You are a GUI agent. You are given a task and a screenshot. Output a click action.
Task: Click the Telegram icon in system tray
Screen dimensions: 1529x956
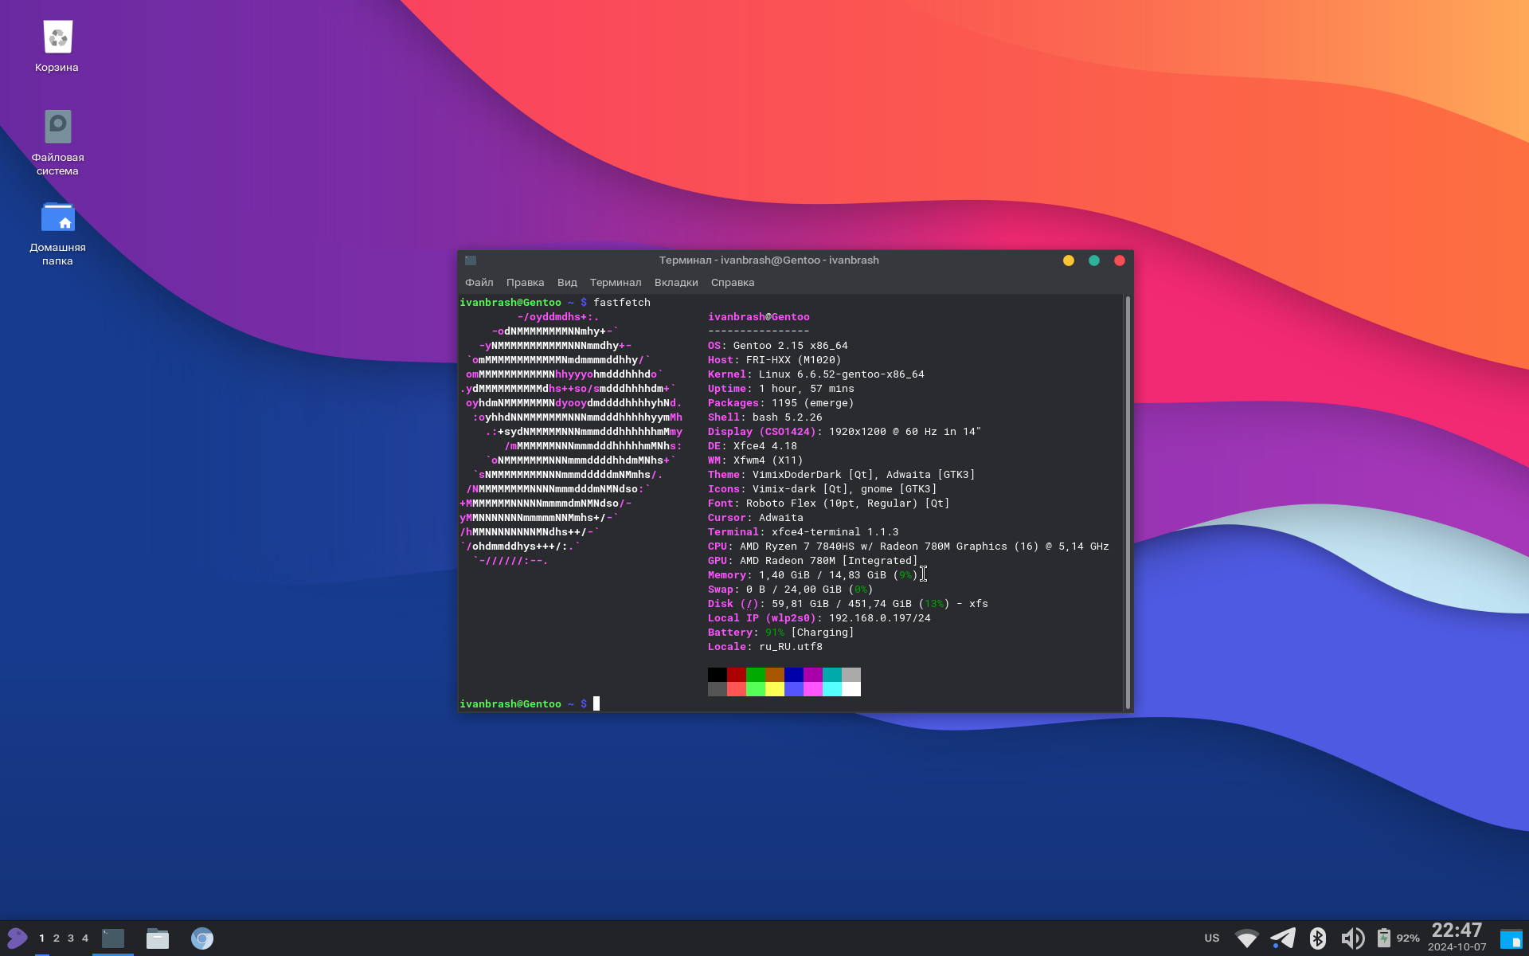1284,937
